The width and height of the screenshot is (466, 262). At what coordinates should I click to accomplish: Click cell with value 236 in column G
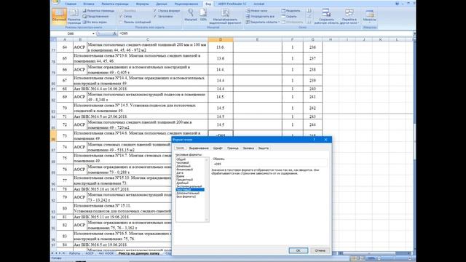(312, 47)
